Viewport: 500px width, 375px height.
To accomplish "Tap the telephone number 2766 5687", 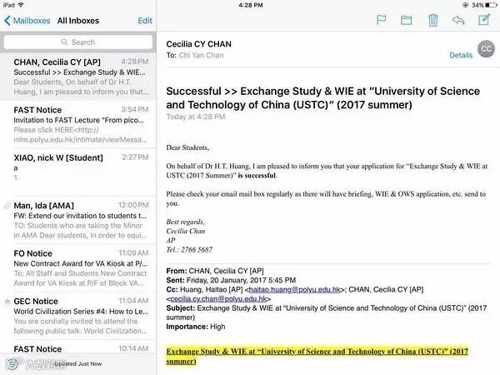I will (197, 250).
